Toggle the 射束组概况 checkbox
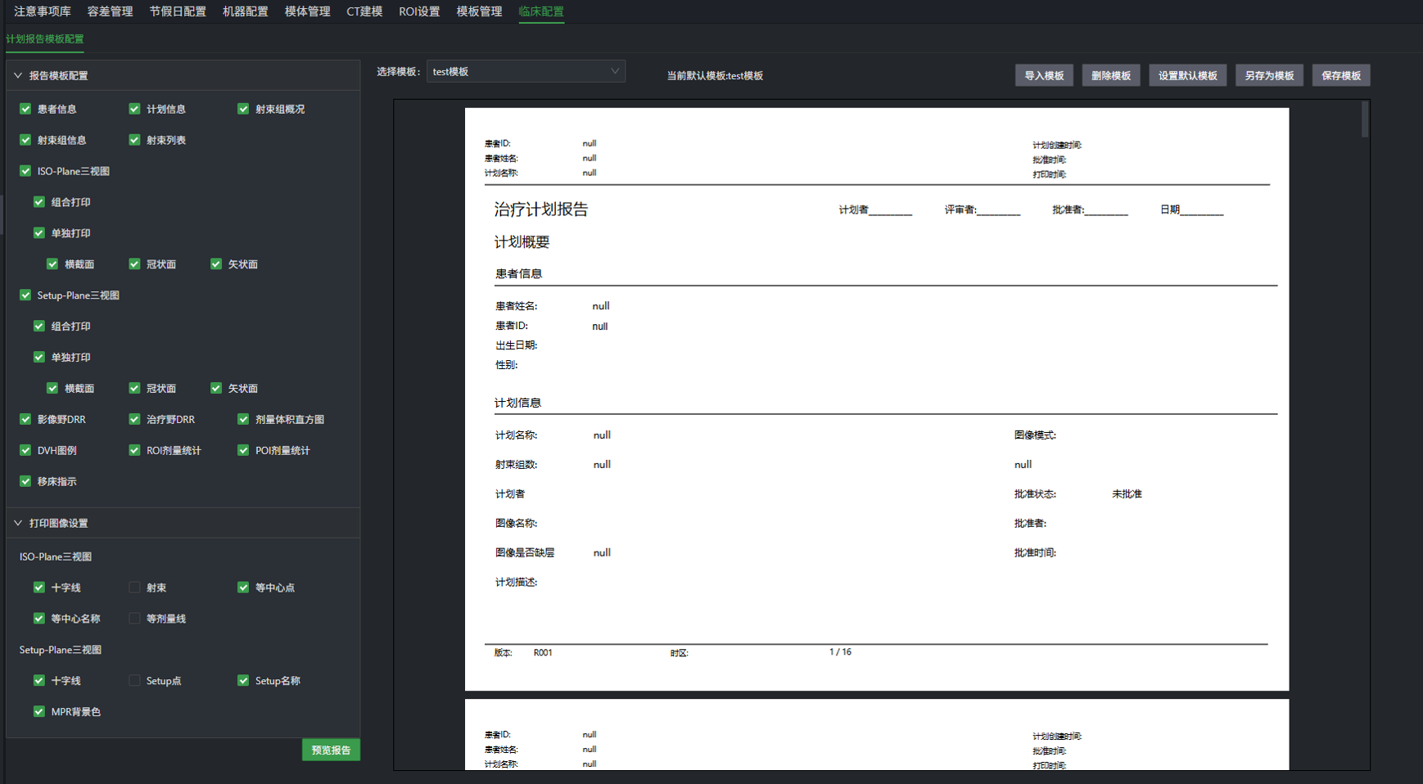The height and width of the screenshot is (784, 1423). [x=243, y=109]
